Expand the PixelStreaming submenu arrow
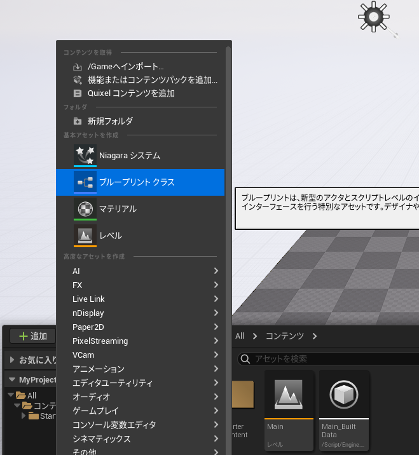Viewport: 419px width, 455px height. pos(216,341)
